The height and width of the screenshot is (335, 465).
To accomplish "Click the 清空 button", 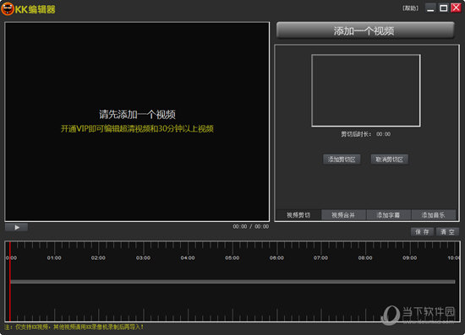I will click(447, 232).
